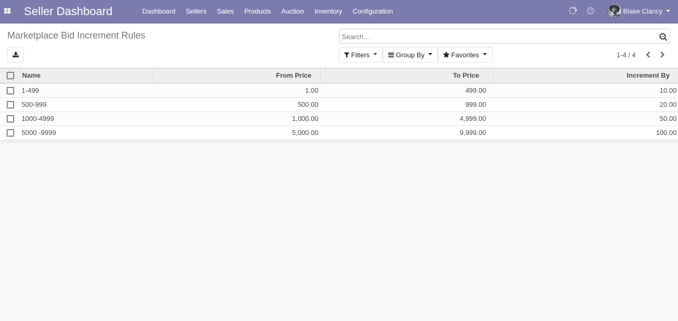Click the From Price value 5,000.00
Viewport: 678px width, 321px height.
305,133
